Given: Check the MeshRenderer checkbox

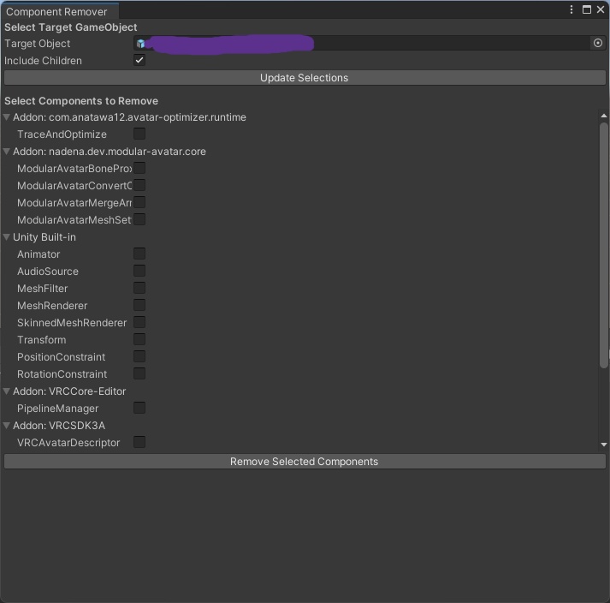Looking at the screenshot, I should tap(139, 305).
